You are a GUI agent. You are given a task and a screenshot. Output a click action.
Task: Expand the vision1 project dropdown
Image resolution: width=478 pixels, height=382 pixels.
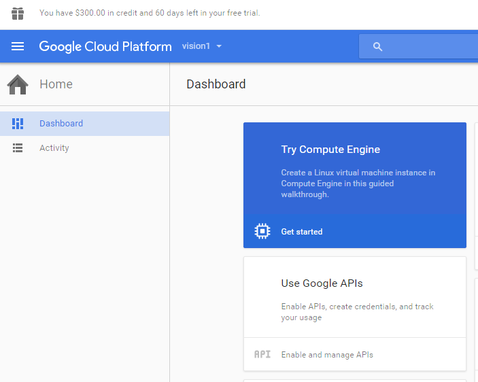coord(197,46)
